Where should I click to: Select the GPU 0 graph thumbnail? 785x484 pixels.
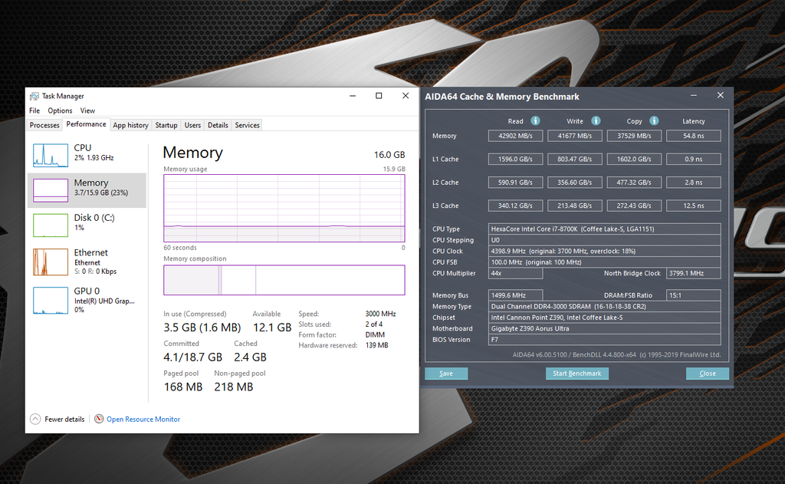(51, 301)
